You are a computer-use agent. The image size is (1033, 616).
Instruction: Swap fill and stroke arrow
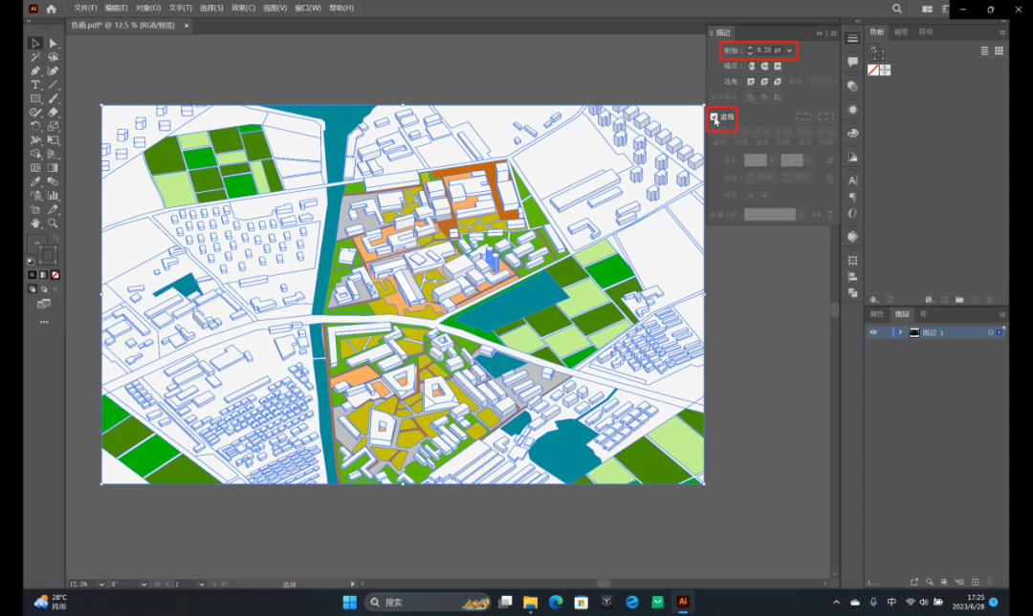[x=55, y=238]
